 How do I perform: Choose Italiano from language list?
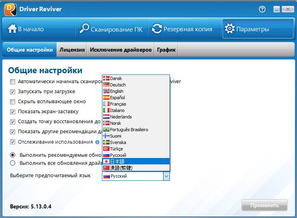[x=136, y=110]
